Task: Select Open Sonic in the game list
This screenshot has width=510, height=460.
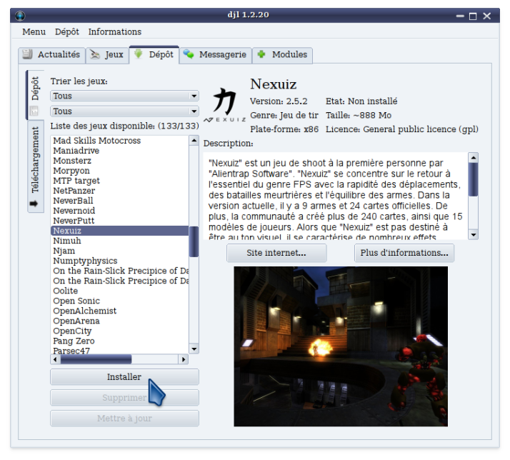Action: pos(120,301)
